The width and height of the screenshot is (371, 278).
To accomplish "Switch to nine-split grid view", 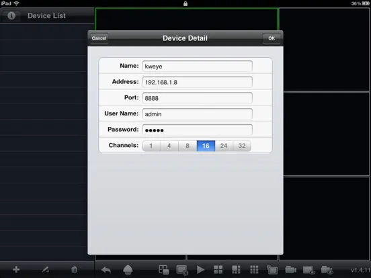I will point(254,269).
